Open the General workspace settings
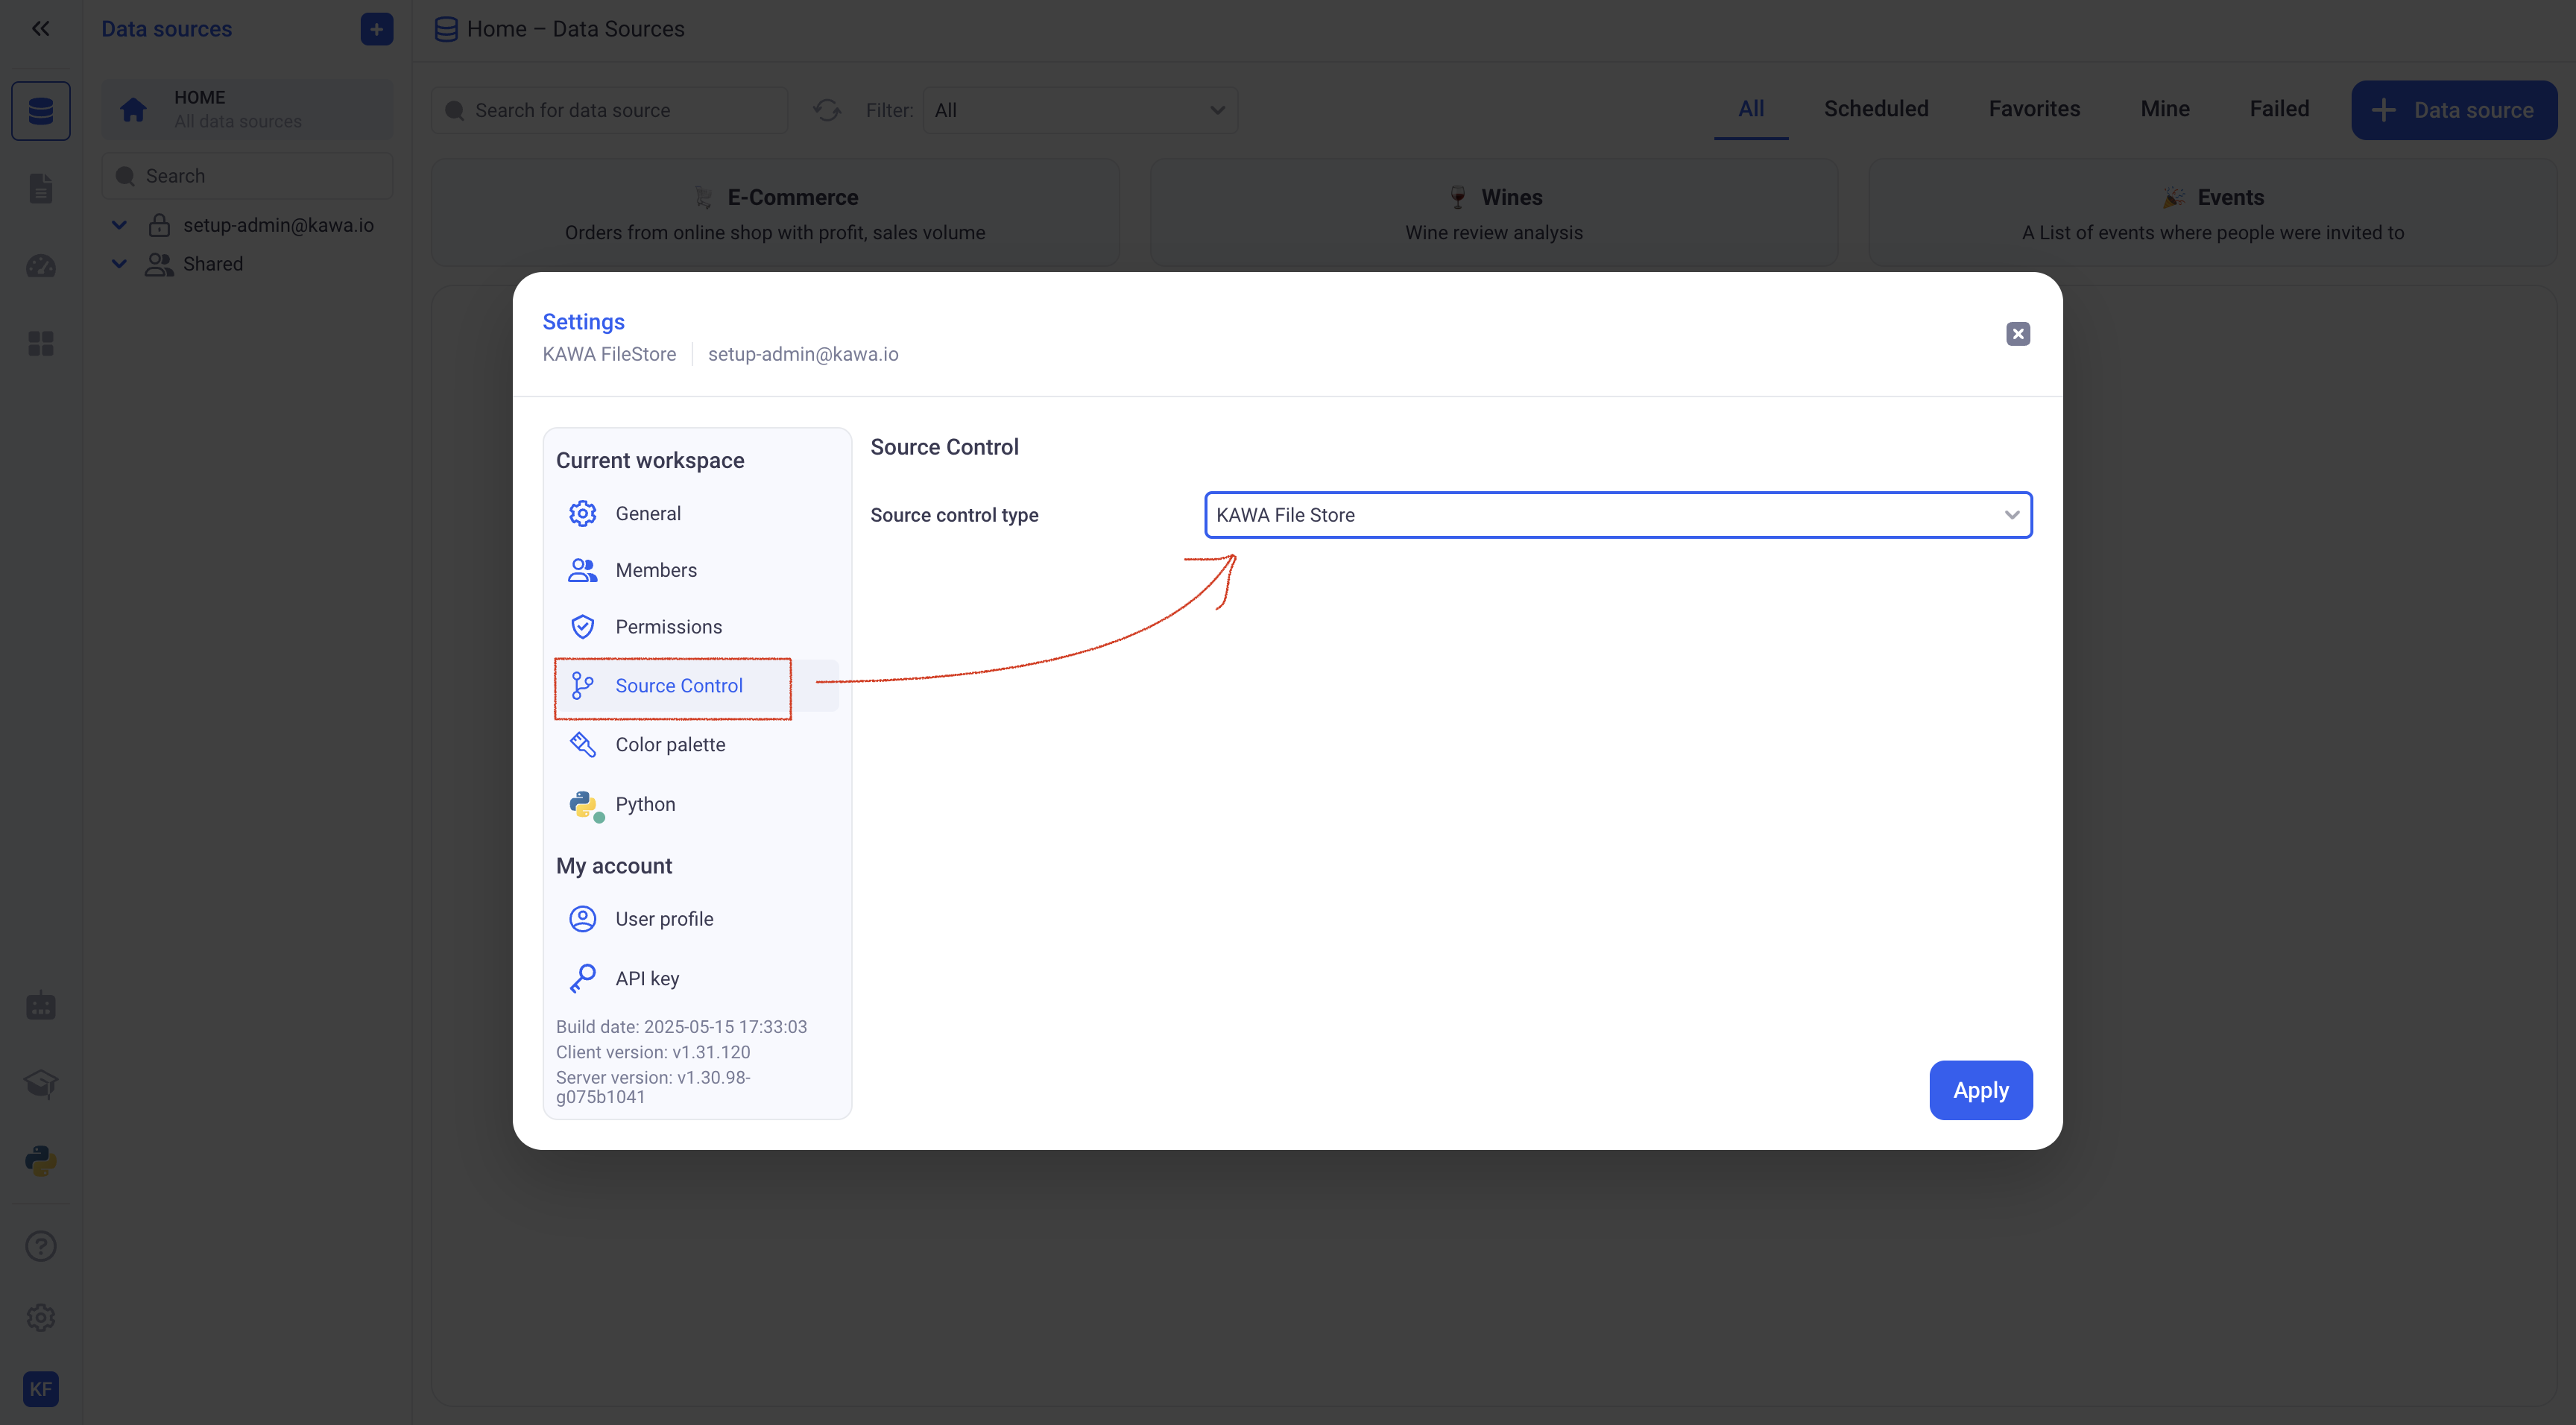The width and height of the screenshot is (2576, 1425). [x=647, y=513]
